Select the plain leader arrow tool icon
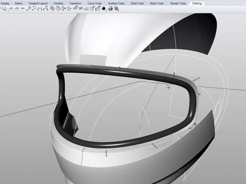Viewport: 246px width, 184px height. [34, 9]
